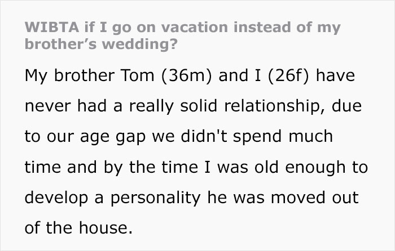Click the name 'Tom' in the paragraph
This screenshot has height=251, width=395.
(x=137, y=75)
